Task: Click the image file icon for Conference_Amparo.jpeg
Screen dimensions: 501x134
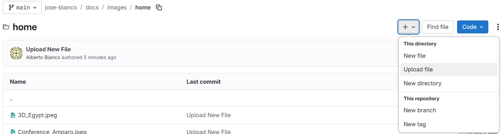Action: pyautogui.click(x=13, y=132)
